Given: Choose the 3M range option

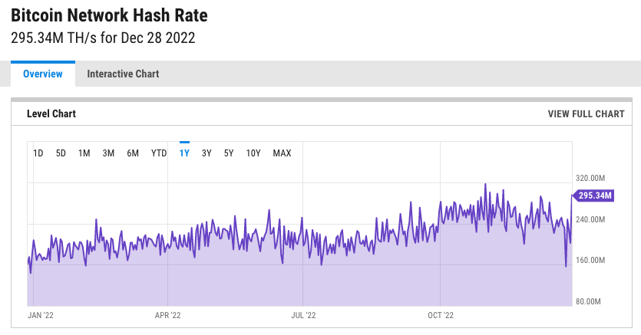Looking at the screenshot, I should (x=108, y=153).
